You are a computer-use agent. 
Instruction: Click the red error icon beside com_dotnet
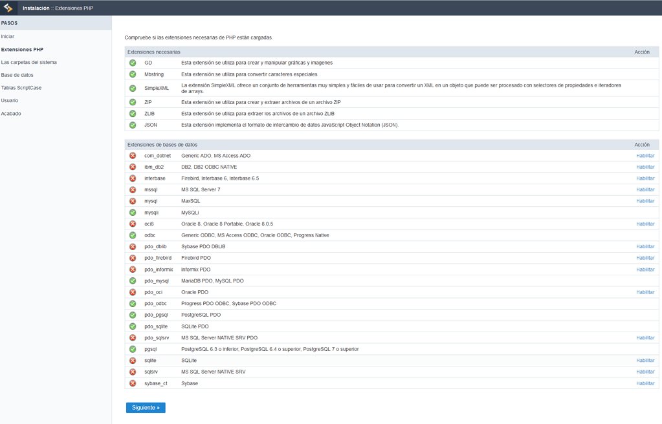point(134,155)
